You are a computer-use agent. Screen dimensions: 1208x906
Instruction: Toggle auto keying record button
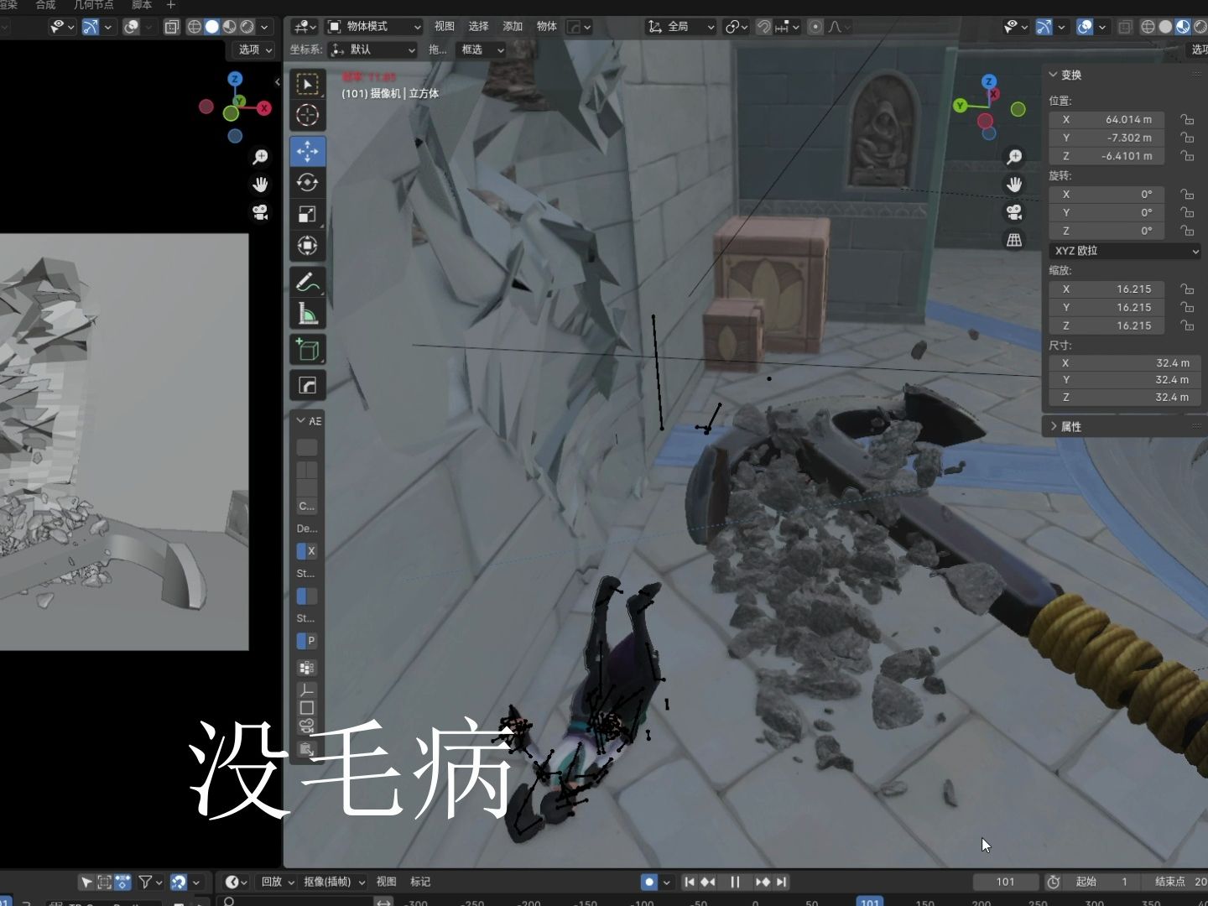click(x=648, y=882)
